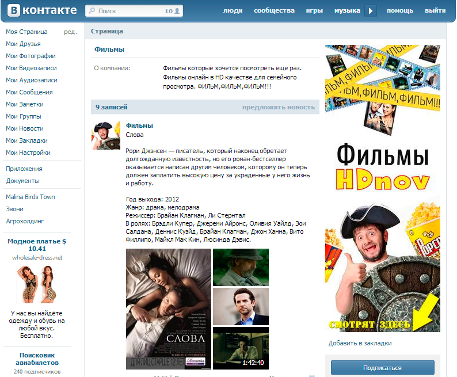This screenshot has height=377, width=457.
Task: Open the photo of man in suit
Action: tap(241, 307)
